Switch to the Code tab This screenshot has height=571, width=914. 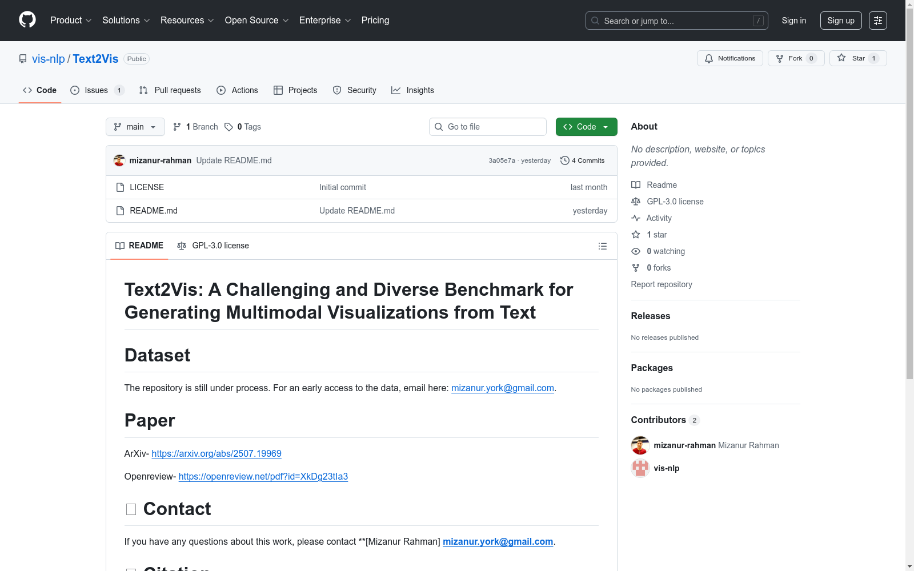click(40, 90)
